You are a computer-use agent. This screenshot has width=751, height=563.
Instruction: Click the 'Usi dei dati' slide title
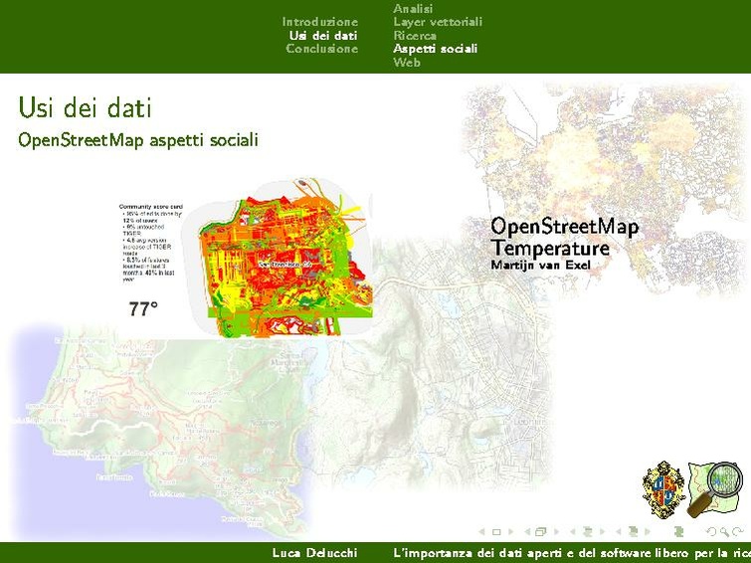tap(86, 107)
